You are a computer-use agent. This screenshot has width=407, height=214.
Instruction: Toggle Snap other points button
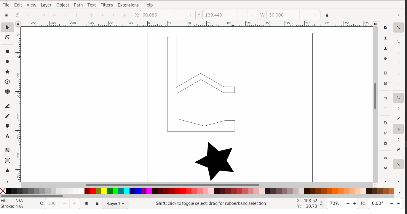coord(398,164)
